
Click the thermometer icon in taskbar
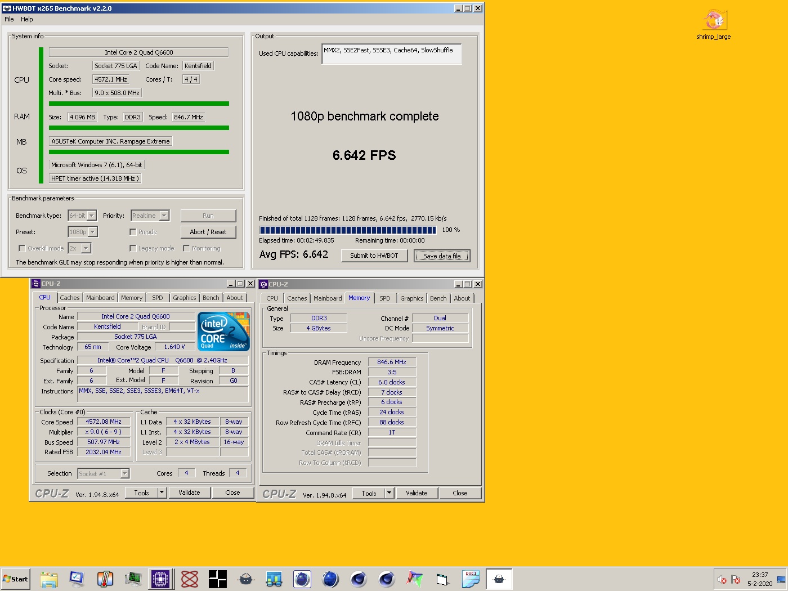click(x=105, y=579)
